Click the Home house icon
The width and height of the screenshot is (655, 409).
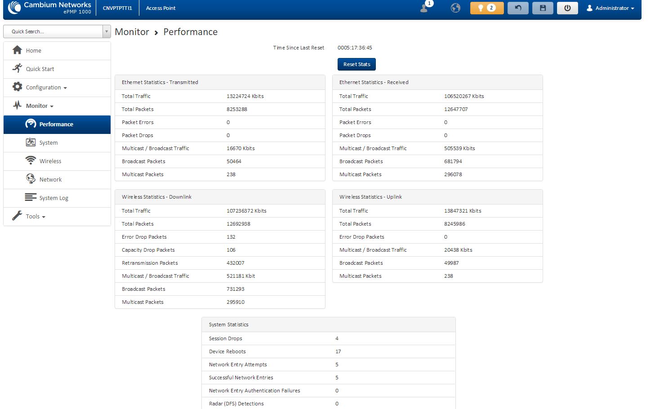(x=18, y=50)
